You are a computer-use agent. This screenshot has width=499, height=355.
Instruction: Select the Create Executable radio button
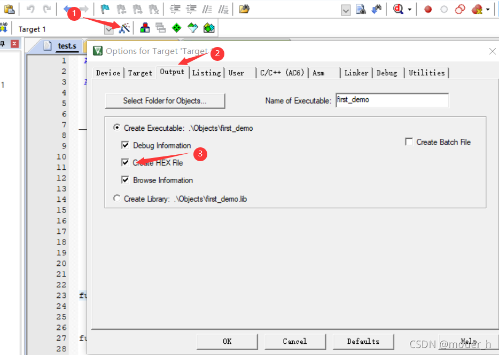pyautogui.click(x=117, y=128)
